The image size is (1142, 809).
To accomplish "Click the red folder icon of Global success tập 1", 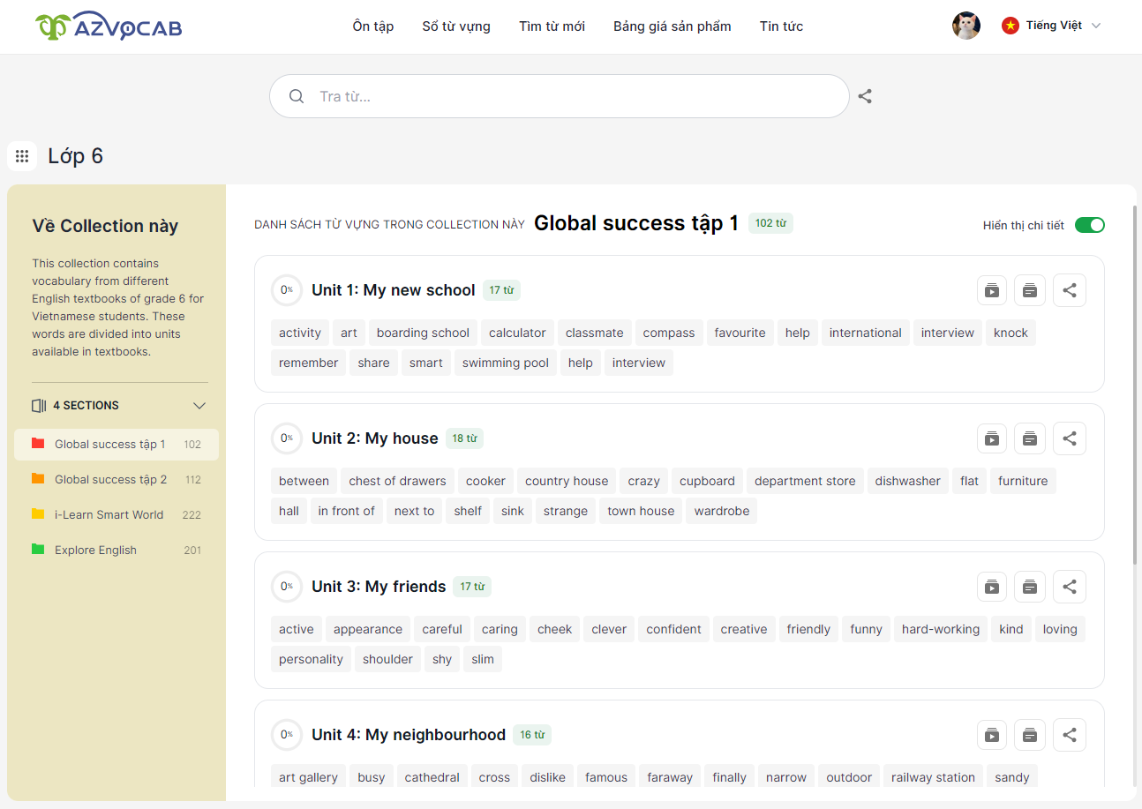I will (x=38, y=444).
